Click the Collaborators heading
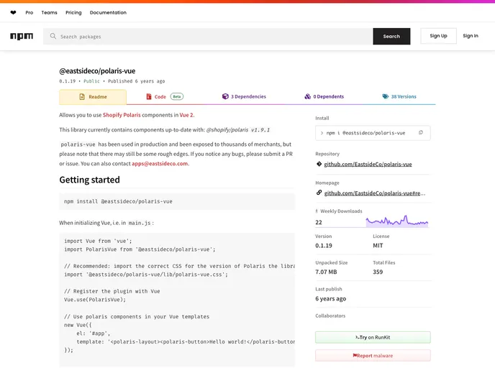This screenshot has width=495, height=368. coord(330,316)
